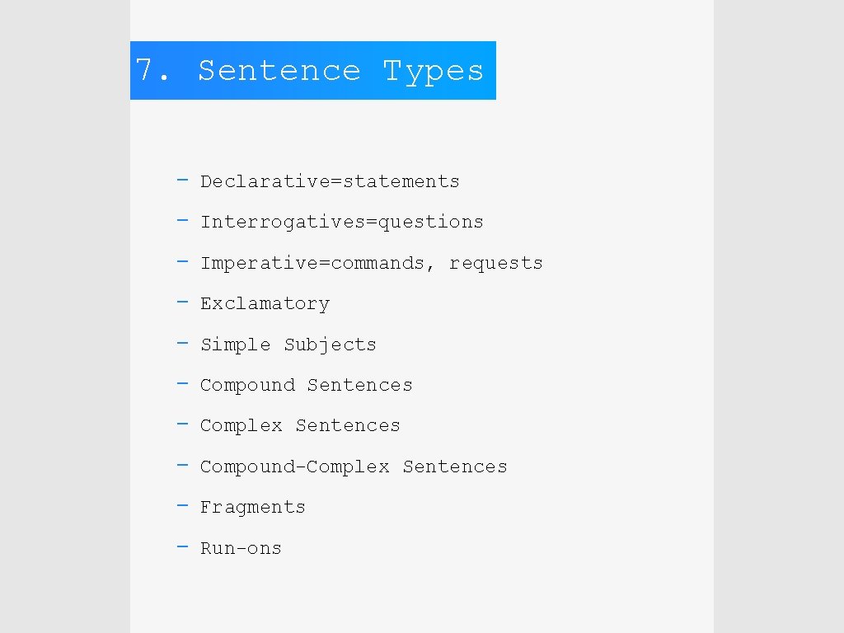Click the "Interrogatives=questions" bullet line
Image resolution: width=844 pixels, height=633 pixels.
(x=342, y=223)
